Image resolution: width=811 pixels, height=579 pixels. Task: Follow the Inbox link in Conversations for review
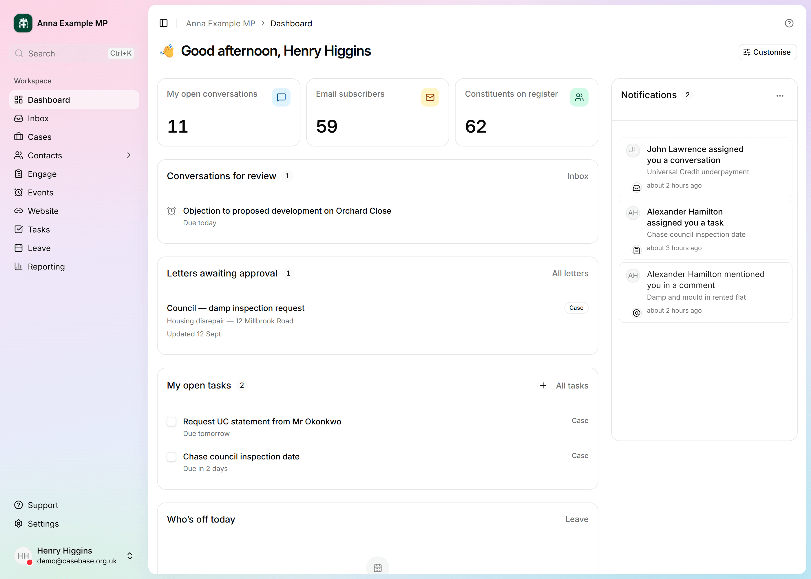coord(577,176)
